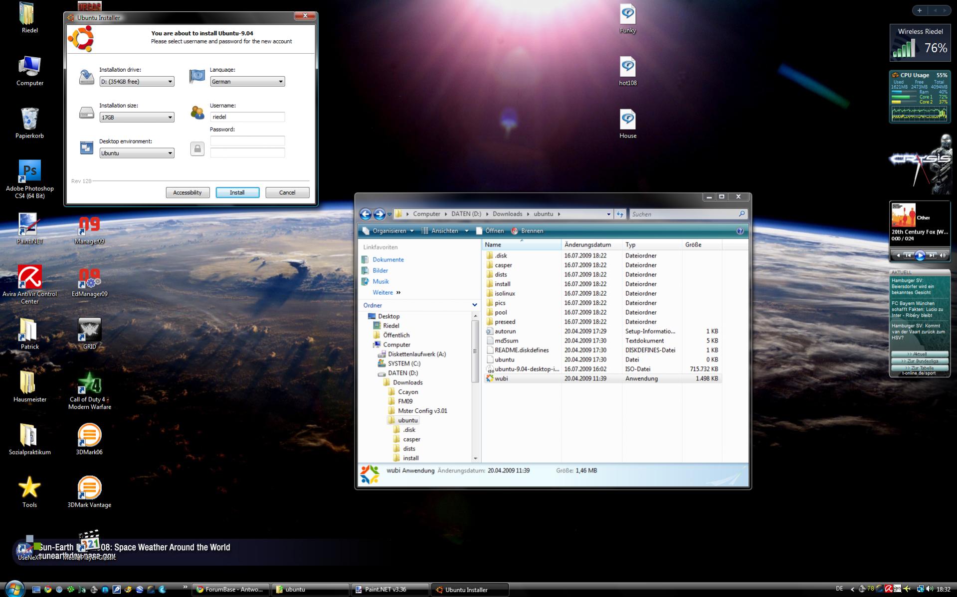Click Zur Bundesliga in the sports gadget
The height and width of the screenshot is (597, 957).
tap(920, 361)
